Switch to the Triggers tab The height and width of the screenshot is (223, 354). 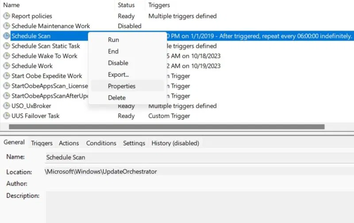coord(42,143)
